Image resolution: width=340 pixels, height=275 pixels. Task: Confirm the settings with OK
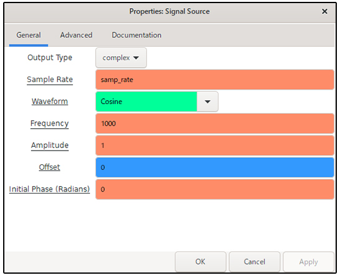tap(201, 261)
